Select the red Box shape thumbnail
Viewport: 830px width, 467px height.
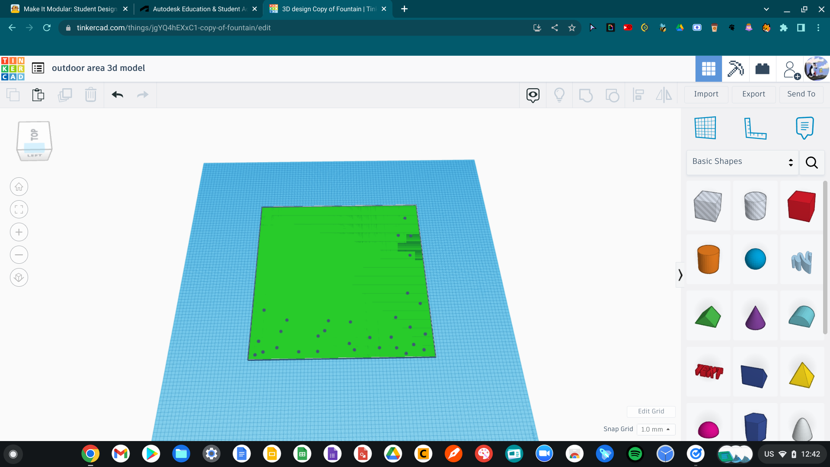click(802, 206)
